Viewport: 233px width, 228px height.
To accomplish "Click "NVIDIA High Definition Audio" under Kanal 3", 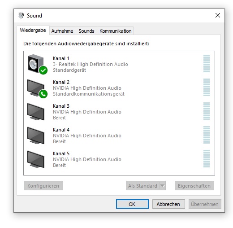I will (87, 112).
